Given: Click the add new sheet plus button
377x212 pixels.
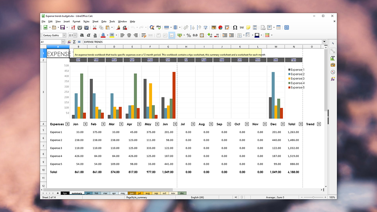Looking at the screenshot, I should (58, 193).
